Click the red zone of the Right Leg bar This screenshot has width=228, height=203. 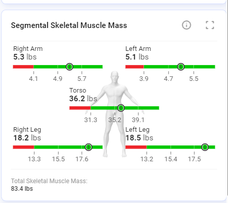coord(23,147)
